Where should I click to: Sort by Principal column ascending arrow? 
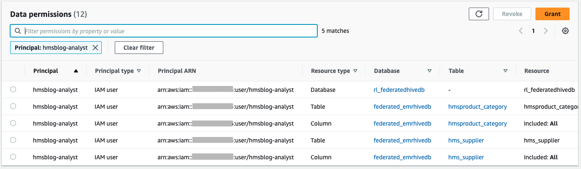(x=76, y=71)
